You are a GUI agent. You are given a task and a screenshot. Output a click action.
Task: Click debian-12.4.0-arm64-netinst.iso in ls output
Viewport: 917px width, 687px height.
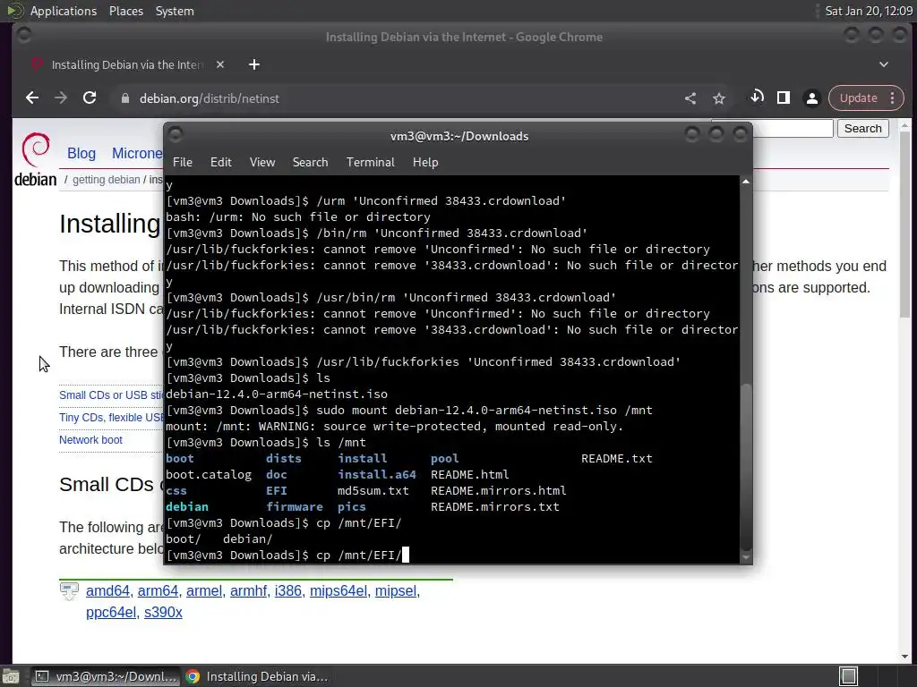click(277, 394)
